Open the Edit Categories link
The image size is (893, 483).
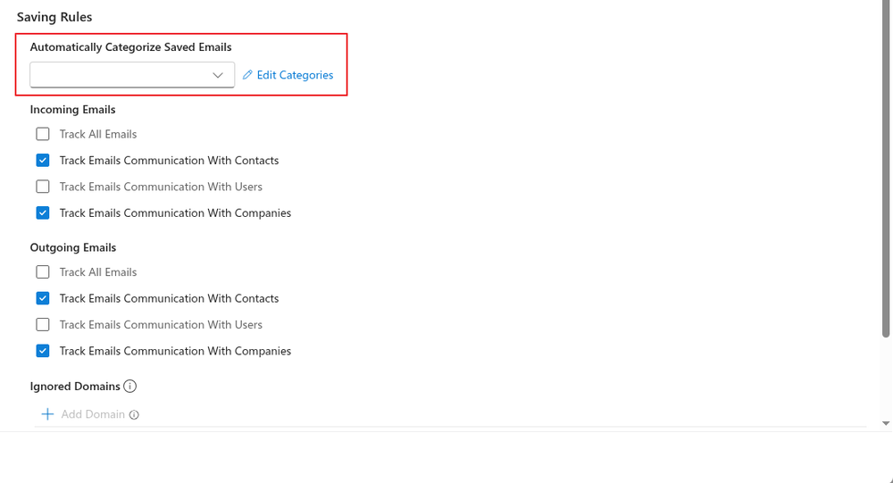295,75
